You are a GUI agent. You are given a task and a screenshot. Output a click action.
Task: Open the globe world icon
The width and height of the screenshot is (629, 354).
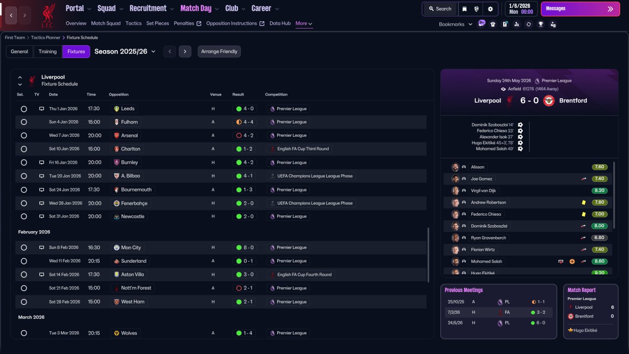pyautogui.click(x=477, y=9)
